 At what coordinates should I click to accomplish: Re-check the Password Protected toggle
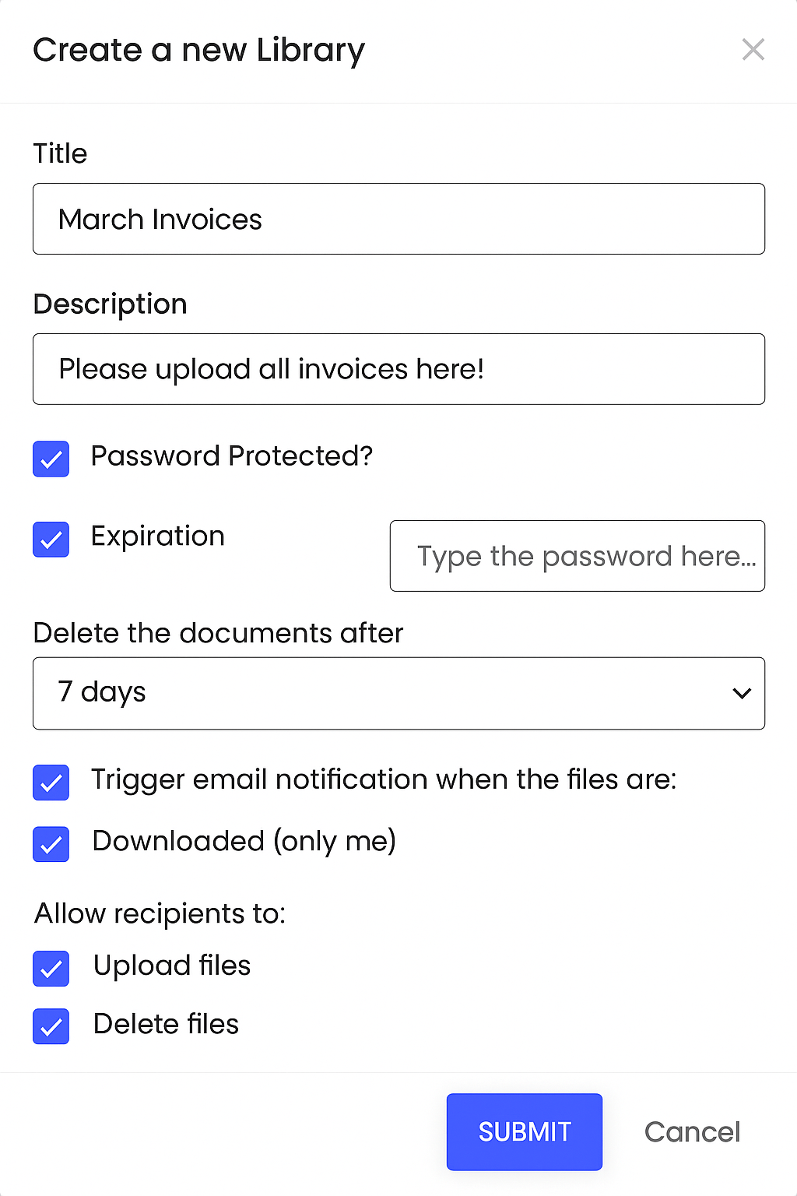(x=51, y=459)
